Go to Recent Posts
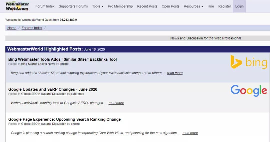270x142 pixels. point(147,6)
